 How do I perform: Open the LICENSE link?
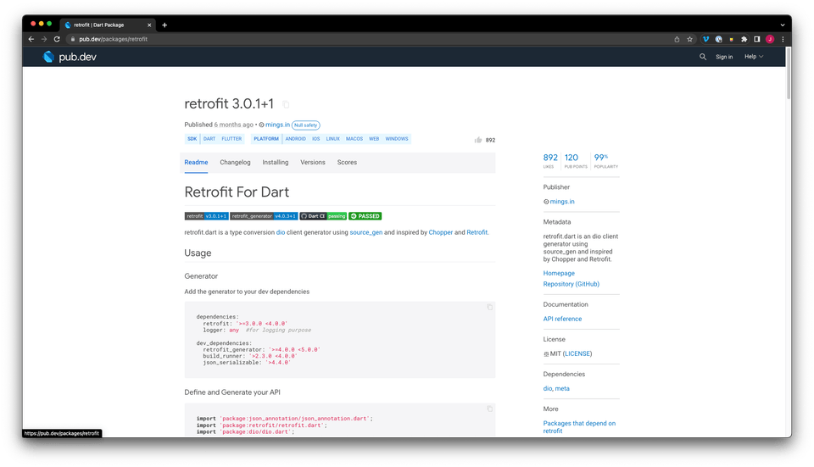[577, 354]
